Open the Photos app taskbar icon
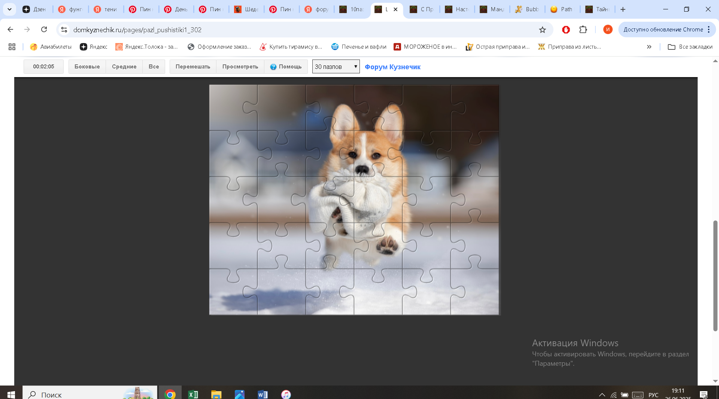This screenshot has height=399, width=719. (x=240, y=395)
